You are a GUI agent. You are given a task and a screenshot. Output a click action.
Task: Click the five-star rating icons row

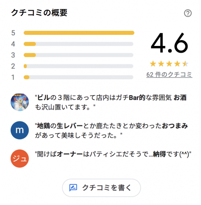coord(169,64)
